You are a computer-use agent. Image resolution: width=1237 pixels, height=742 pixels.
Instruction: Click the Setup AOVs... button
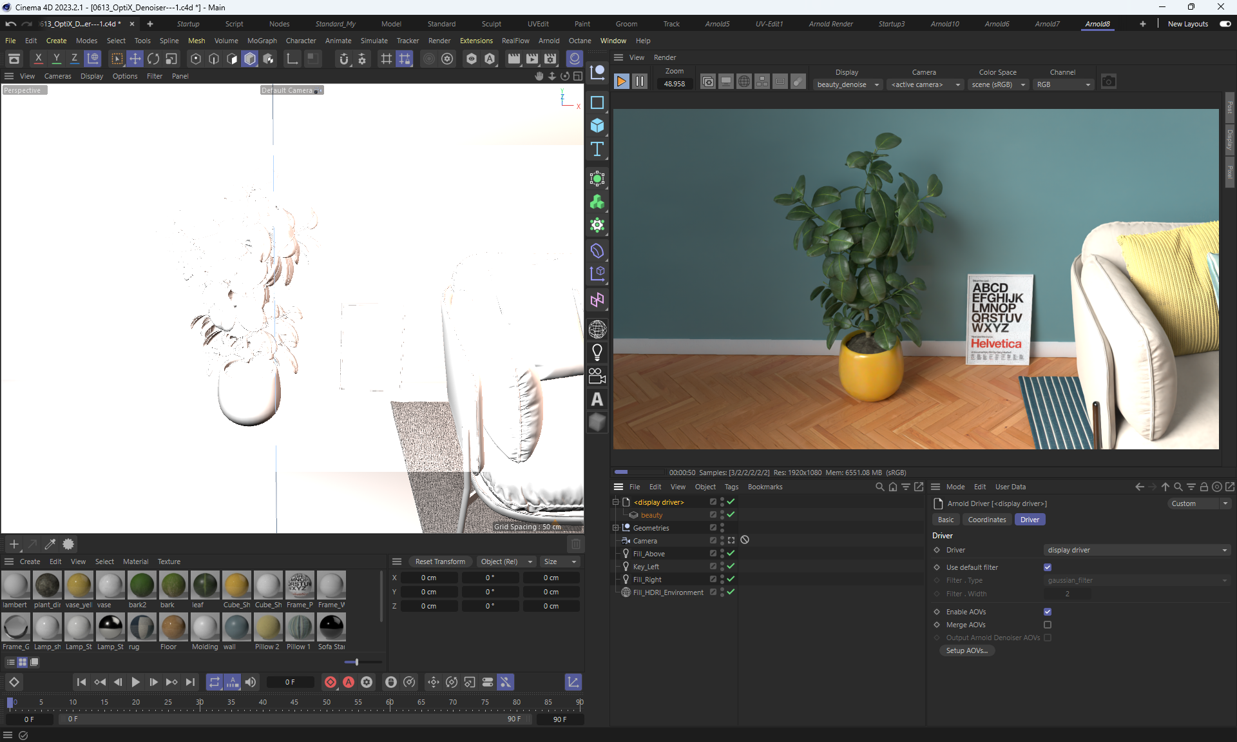tap(966, 650)
